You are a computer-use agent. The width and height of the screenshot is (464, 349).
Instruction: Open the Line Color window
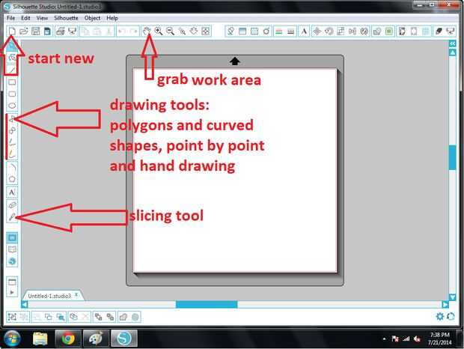point(278,31)
